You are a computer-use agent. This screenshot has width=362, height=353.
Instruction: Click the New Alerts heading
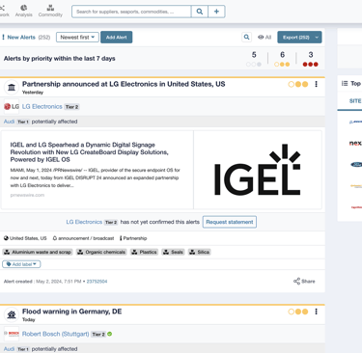[21, 38]
